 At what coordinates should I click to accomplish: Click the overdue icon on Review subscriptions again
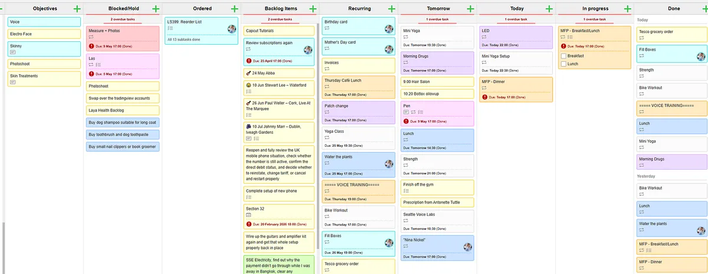[248, 61]
